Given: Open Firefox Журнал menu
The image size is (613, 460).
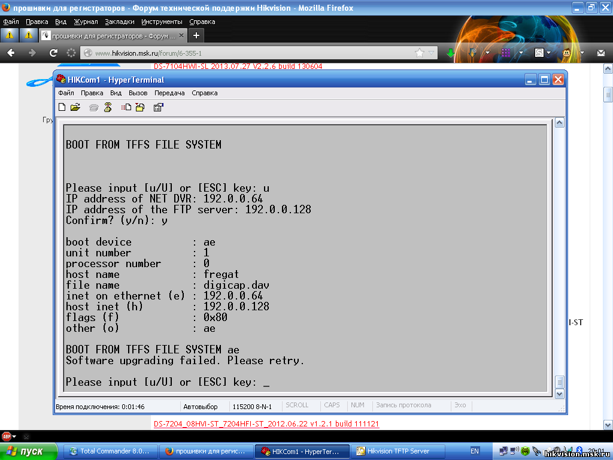Looking at the screenshot, I should tap(86, 22).
